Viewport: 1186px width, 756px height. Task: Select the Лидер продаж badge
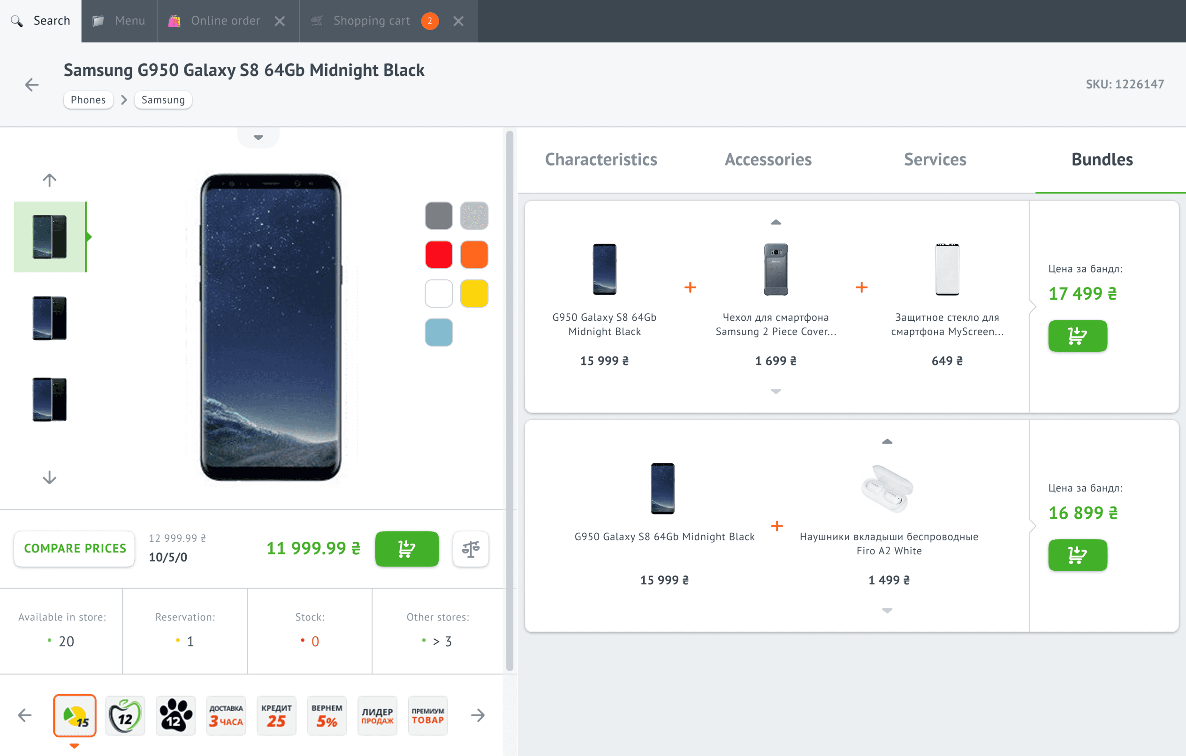point(377,716)
